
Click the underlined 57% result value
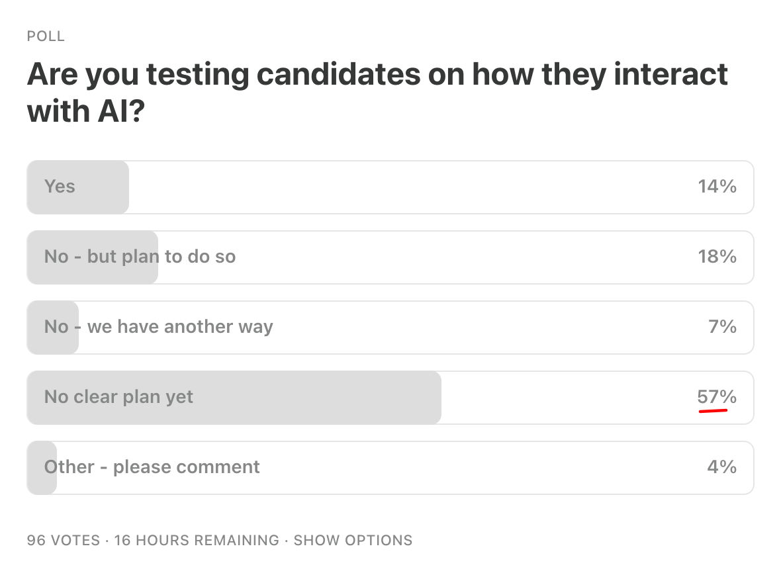pos(717,396)
